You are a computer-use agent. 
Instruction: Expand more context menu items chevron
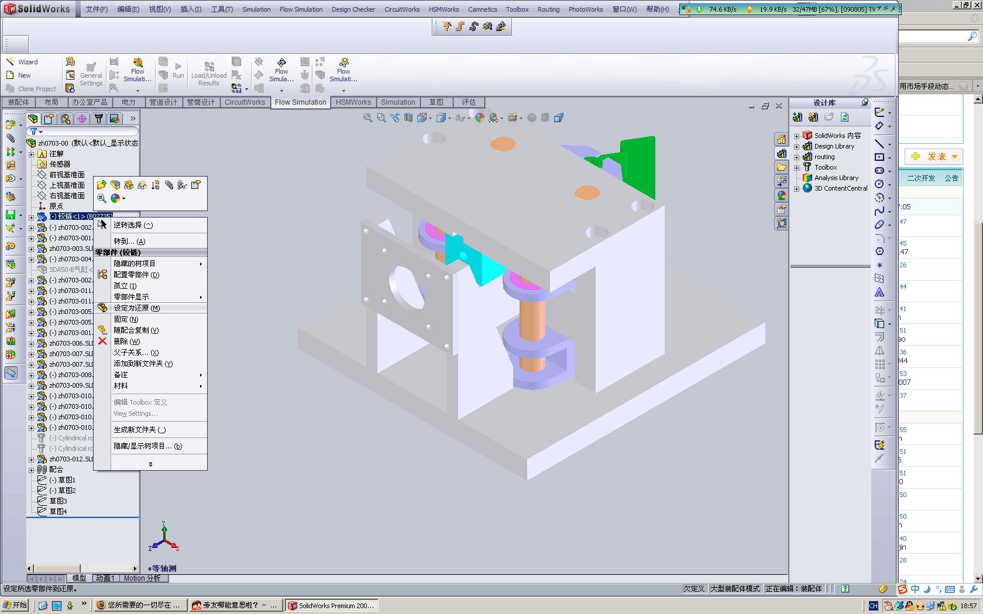click(150, 464)
